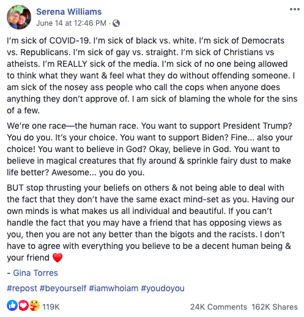Click the blue Like reaction icon
Viewport: 304px width, 317px height.
click(12, 305)
